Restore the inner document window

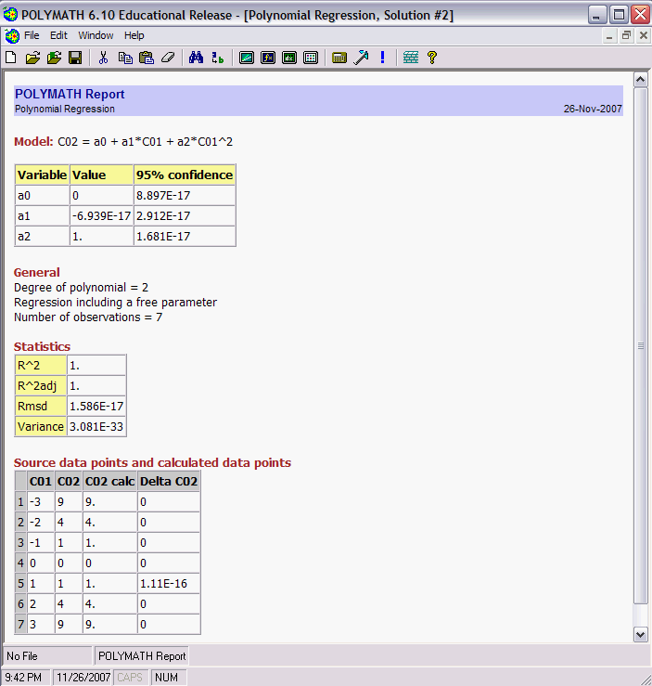(626, 35)
